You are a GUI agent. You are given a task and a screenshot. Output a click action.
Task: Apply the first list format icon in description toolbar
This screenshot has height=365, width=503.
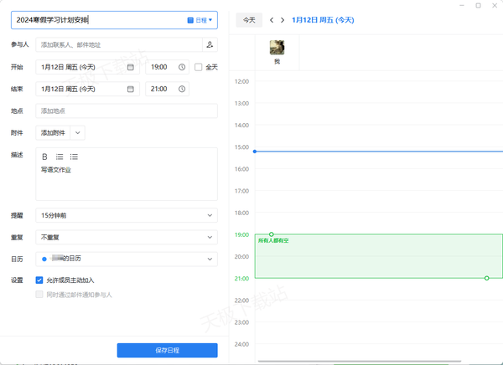click(x=60, y=157)
